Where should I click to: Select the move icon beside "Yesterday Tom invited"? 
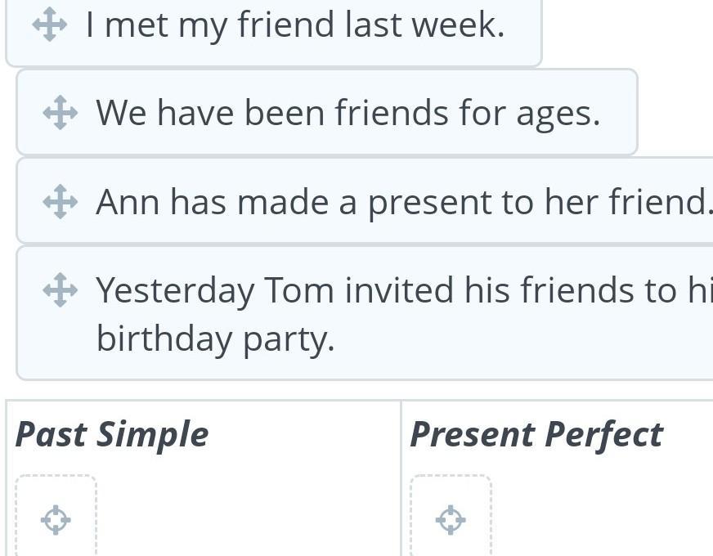click(60, 289)
